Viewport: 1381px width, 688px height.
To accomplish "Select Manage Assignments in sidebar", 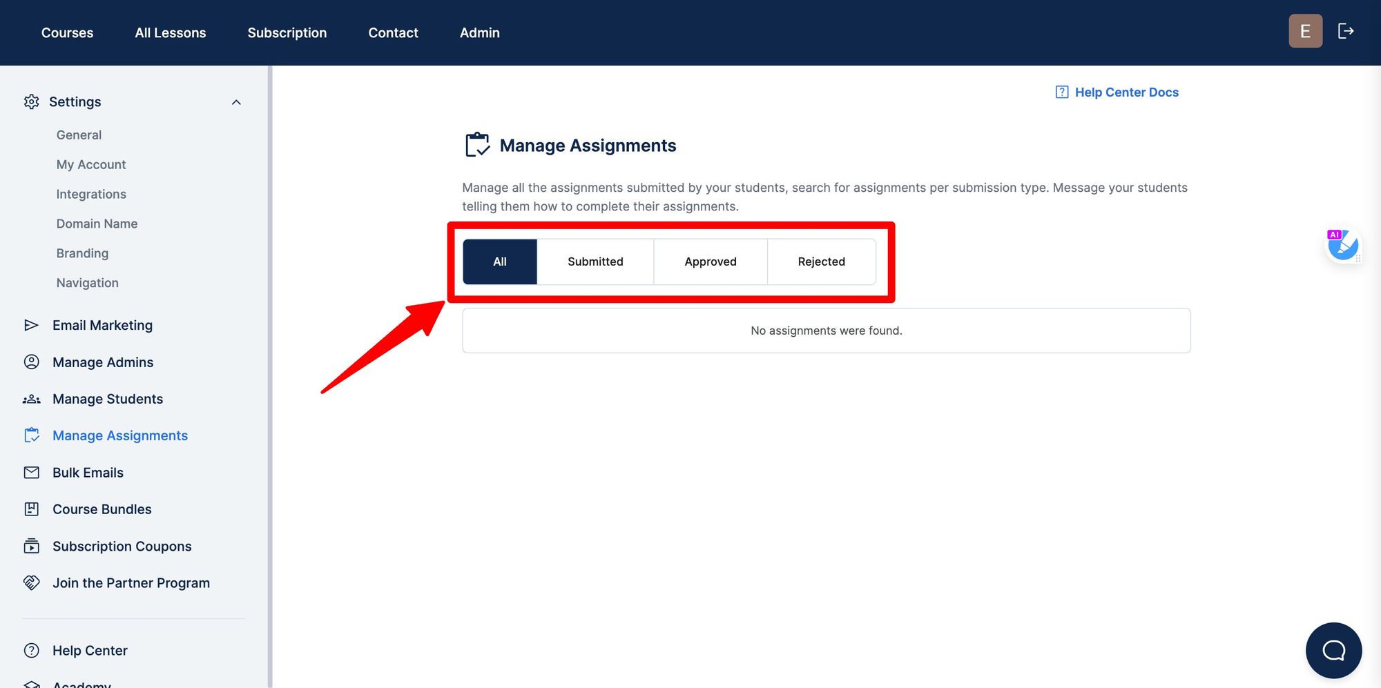I will click(120, 435).
